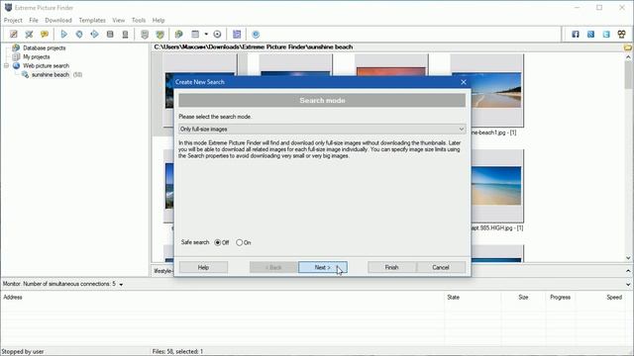
Task: Click the Facebook share icon
Action: point(576,35)
